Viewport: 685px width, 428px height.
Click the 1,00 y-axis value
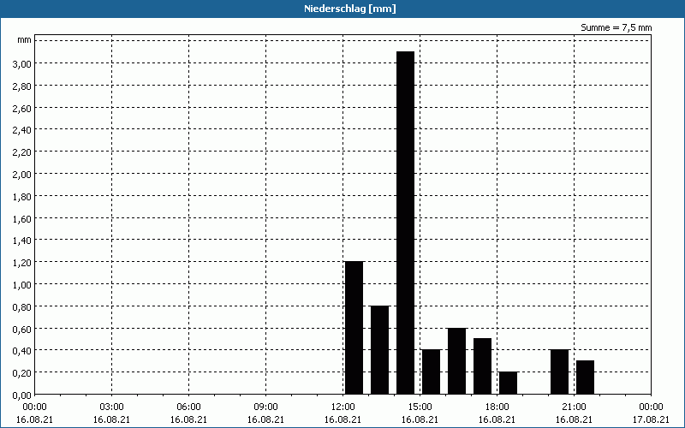pos(22,285)
